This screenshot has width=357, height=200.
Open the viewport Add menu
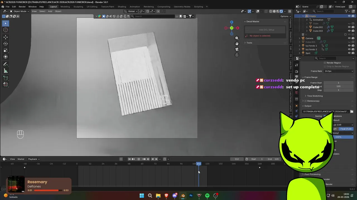pyautogui.click(x=50, y=11)
